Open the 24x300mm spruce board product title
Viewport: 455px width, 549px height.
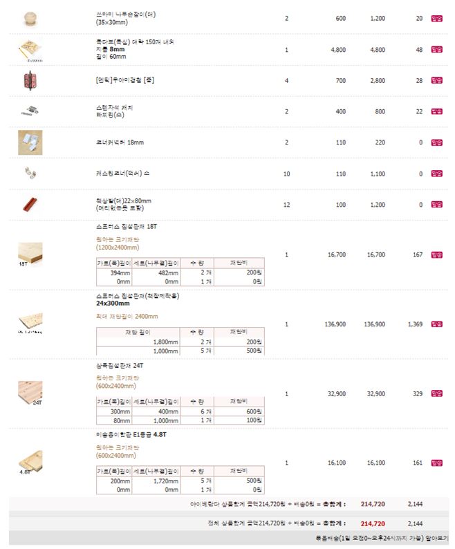pos(138,299)
